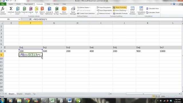Open Google Chrome from taskbar
Screen dimensions: 183x103
(28, 100)
